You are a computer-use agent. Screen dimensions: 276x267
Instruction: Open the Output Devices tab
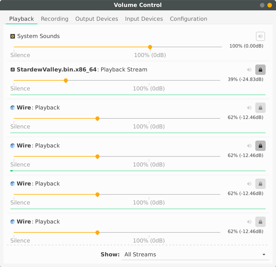97,19
